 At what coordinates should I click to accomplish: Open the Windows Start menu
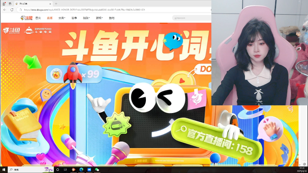(4, 170)
